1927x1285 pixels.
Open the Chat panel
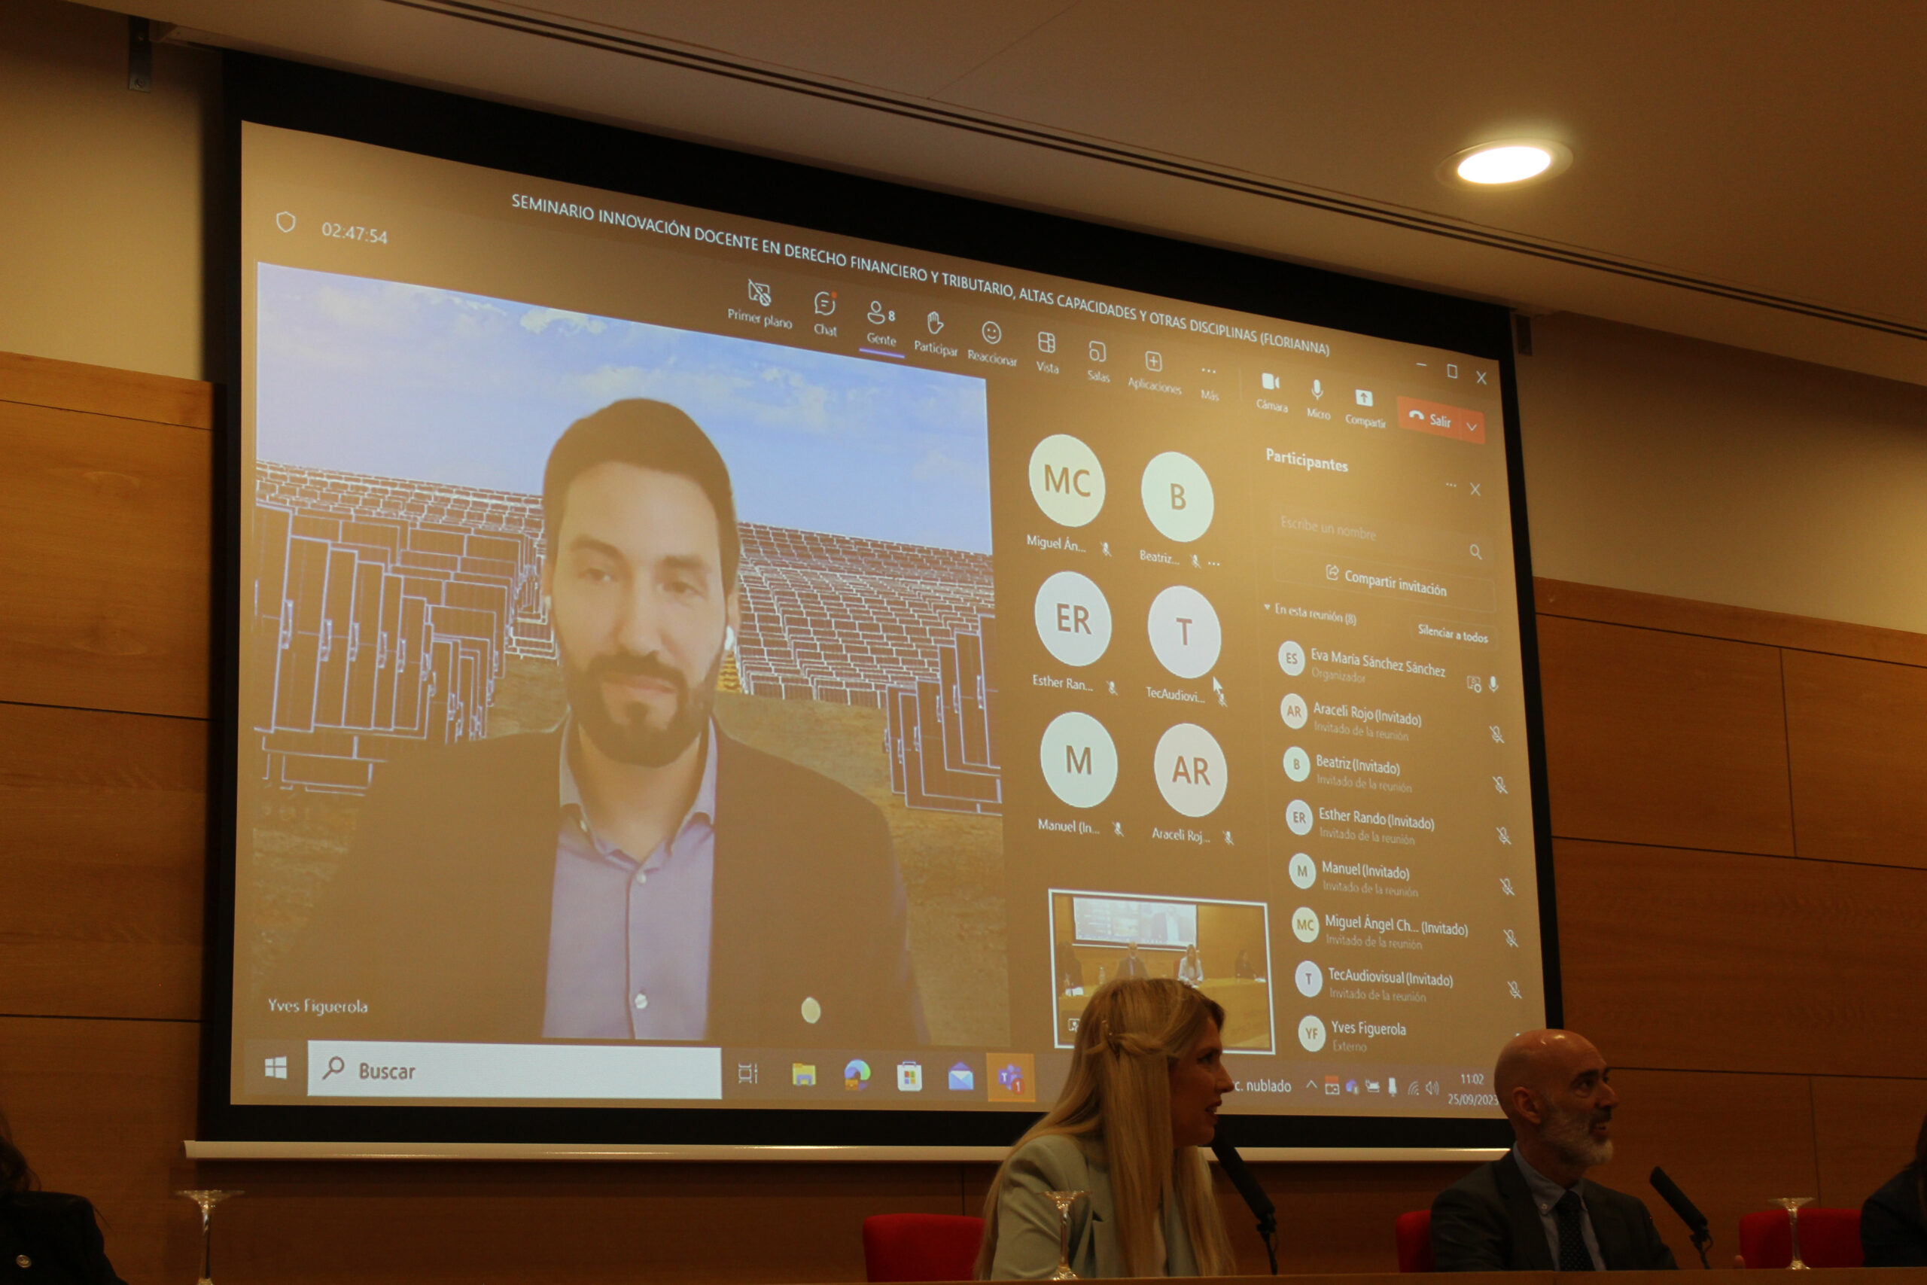[x=825, y=314]
